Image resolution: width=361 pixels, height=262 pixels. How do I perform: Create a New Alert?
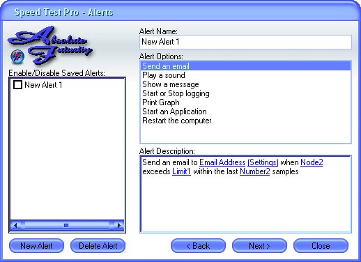point(36,246)
